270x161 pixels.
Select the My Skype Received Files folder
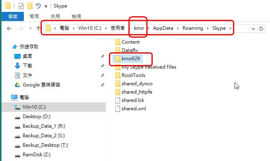point(149,67)
